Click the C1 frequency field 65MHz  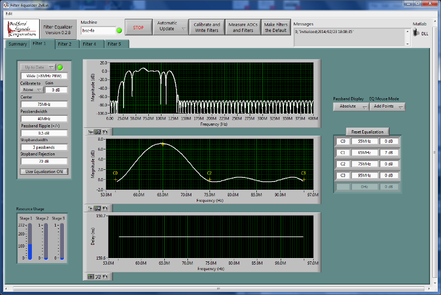coord(364,153)
